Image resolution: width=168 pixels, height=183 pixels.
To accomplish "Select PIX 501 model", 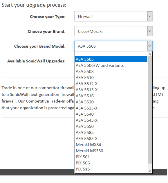I will click(111, 157).
